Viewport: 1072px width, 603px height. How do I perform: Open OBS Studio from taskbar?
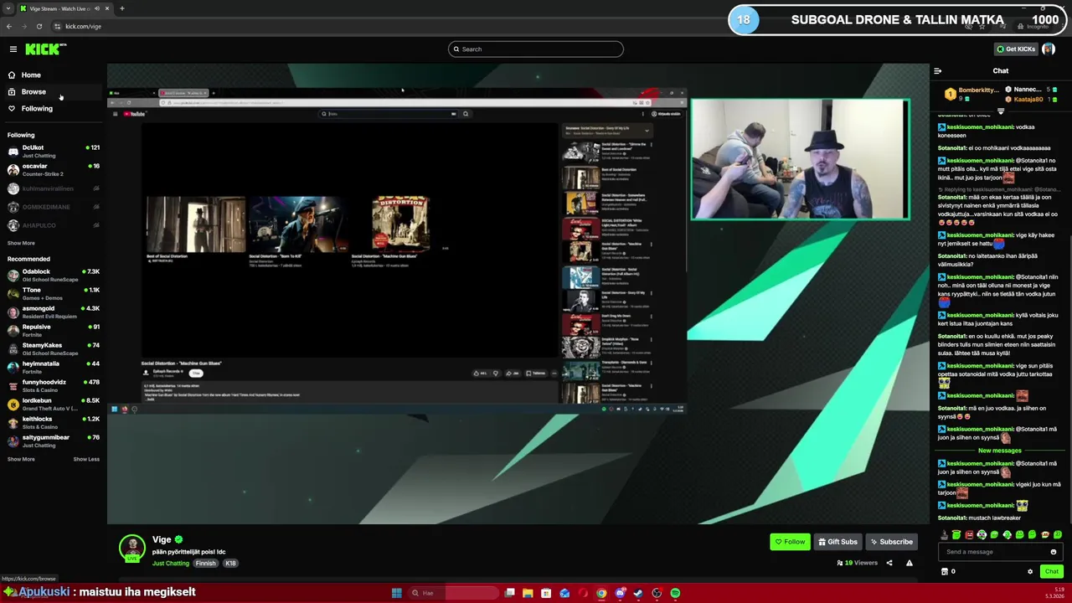tap(657, 593)
